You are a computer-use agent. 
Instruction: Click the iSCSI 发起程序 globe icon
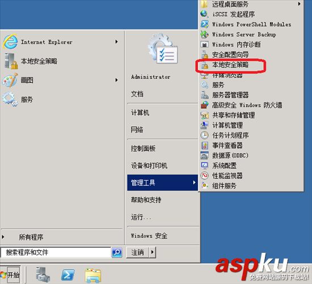(204, 14)
